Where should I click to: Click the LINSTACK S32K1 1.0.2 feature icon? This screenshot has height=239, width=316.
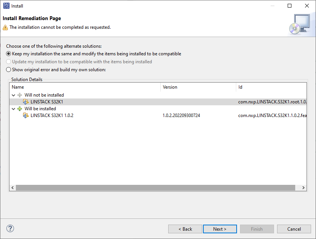26,116
